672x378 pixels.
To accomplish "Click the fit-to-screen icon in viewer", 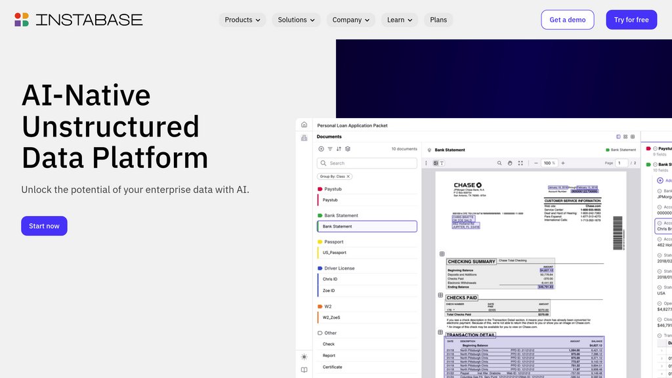I will point(520,163).
